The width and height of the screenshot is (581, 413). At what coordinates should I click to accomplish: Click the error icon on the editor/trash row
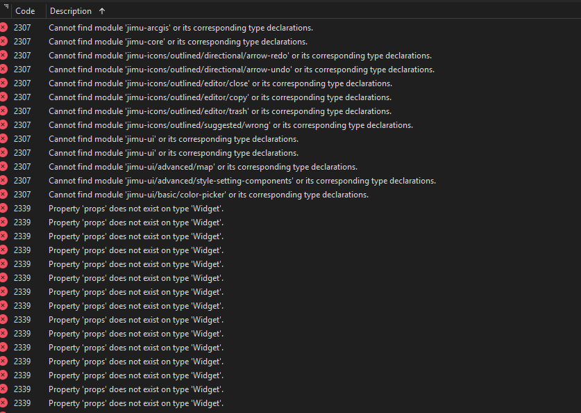click(x=3, y=111)
